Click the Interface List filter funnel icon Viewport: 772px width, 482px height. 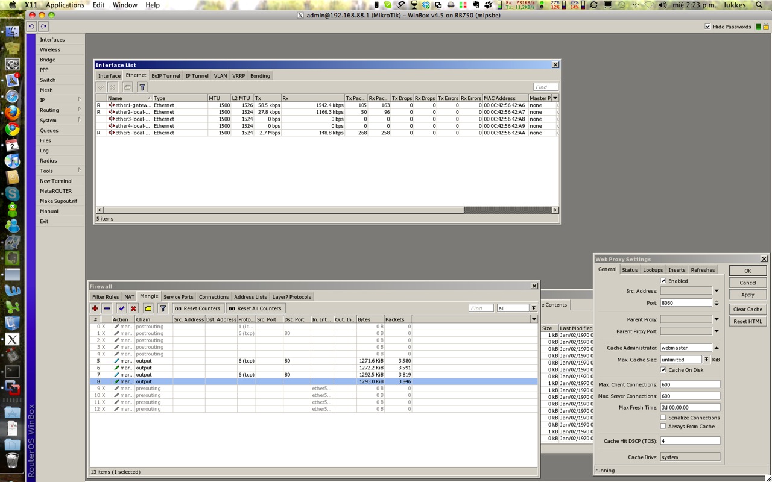(x=142, y=87)
